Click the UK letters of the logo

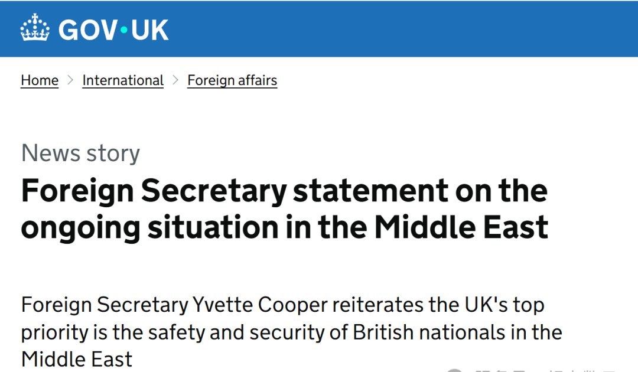pos(150,30)
